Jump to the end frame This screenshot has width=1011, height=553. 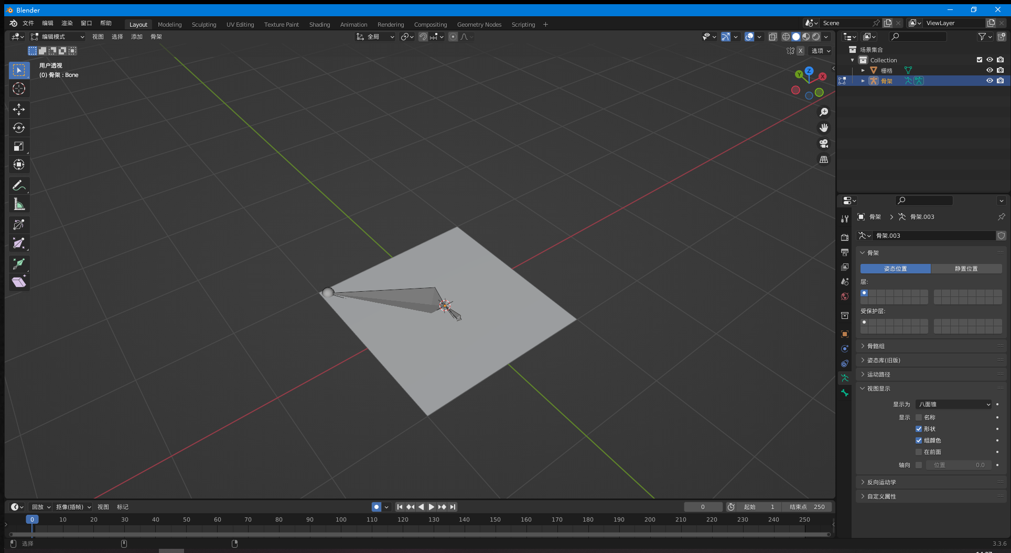(x=453, y=507)
